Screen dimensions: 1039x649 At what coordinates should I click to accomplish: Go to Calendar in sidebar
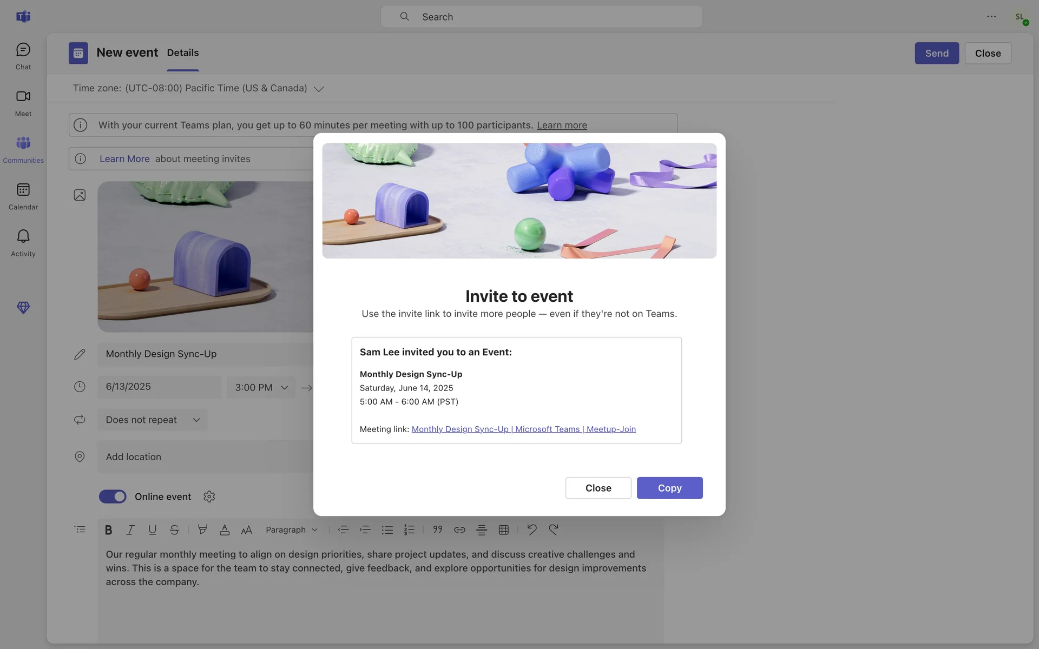coord(23,196)
